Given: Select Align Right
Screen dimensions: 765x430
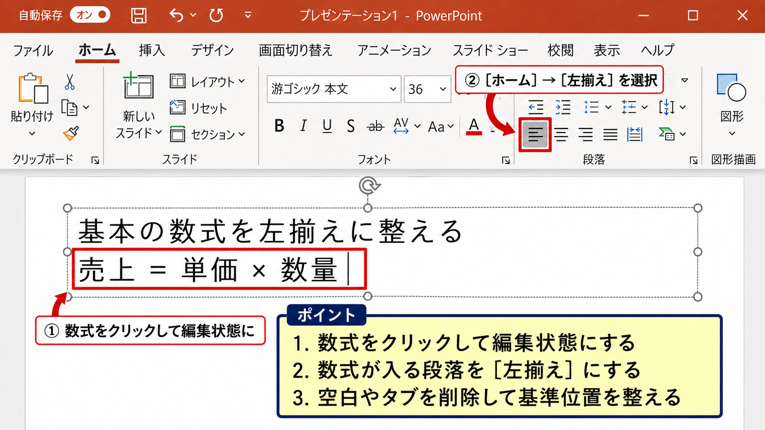Looking at the screenshot, I should coord(586,134).
